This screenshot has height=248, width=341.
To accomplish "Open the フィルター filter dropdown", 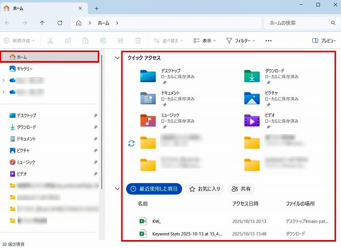I will [x=240, y=40].
